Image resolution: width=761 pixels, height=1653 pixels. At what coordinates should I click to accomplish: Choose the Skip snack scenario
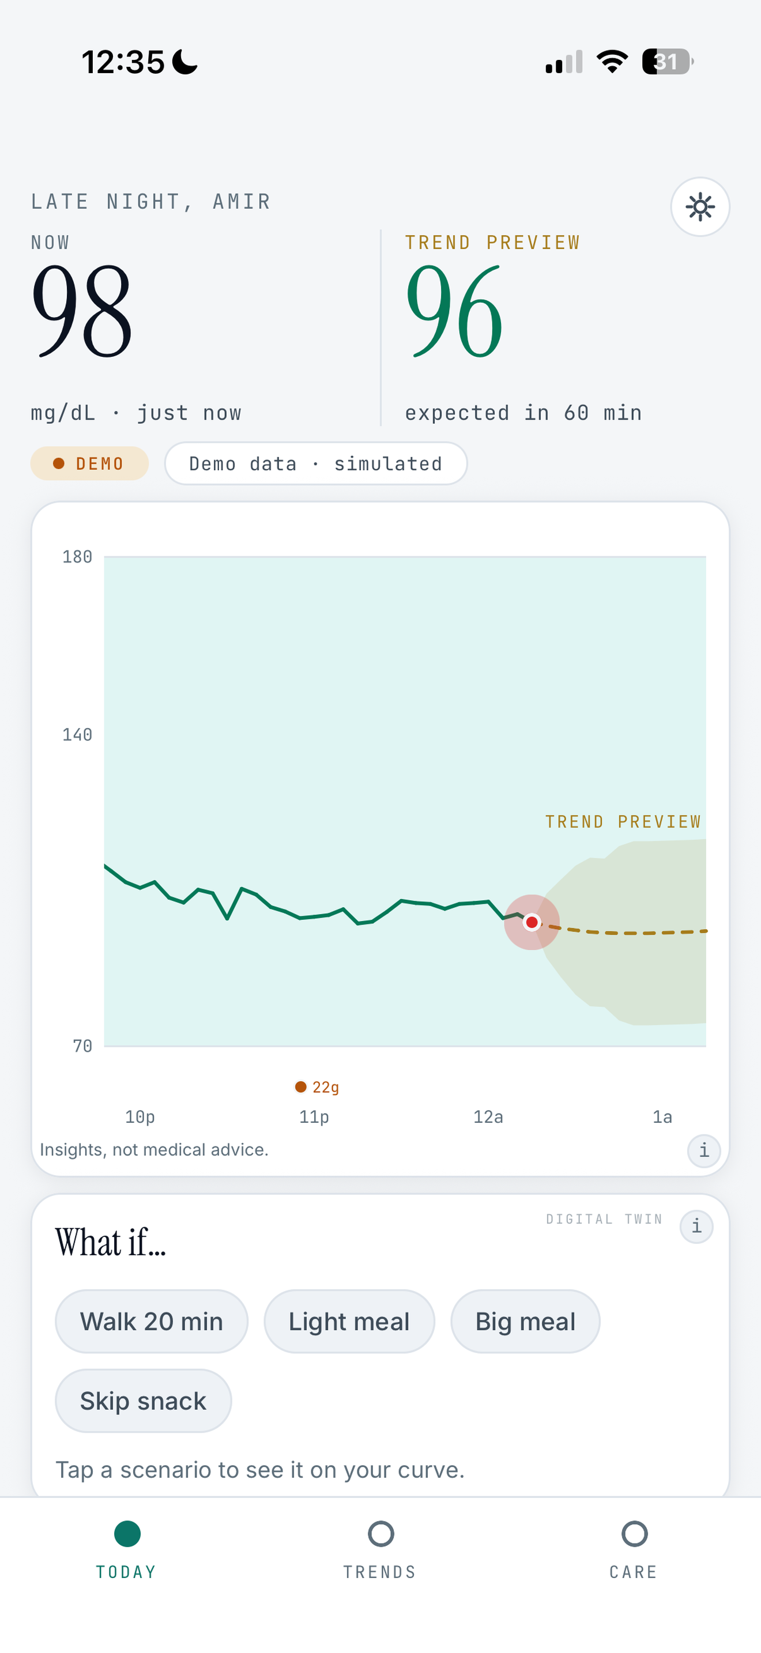click(143, 1401)
